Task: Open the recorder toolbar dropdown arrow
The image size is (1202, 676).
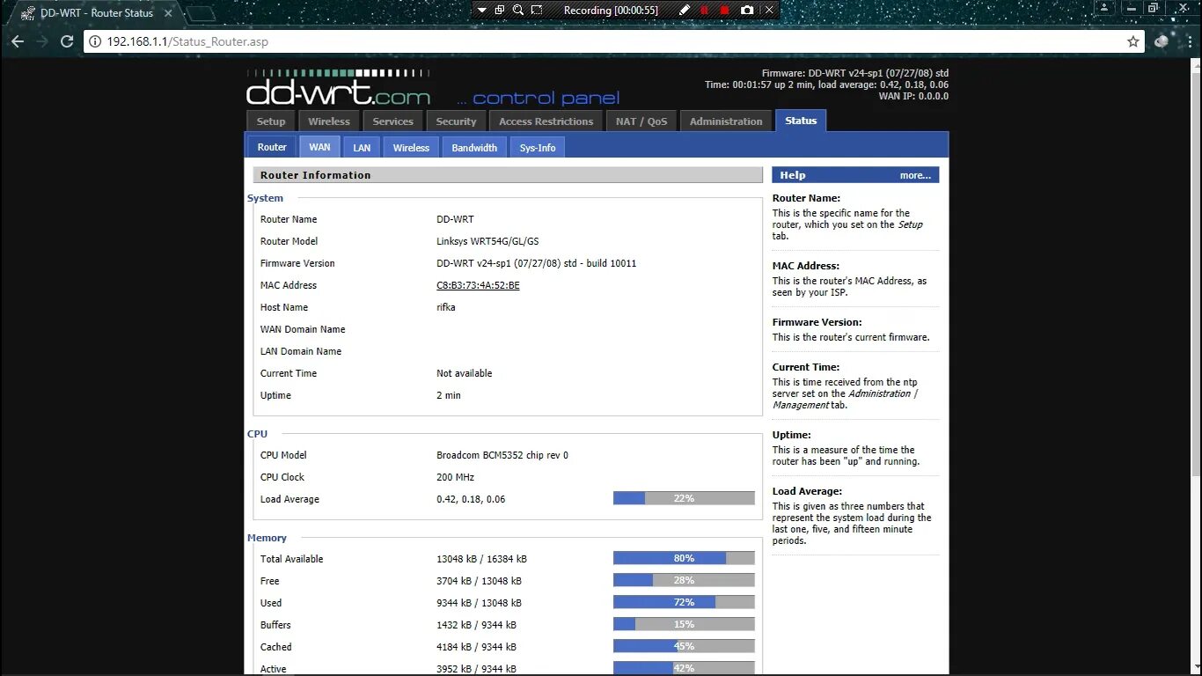Action: (481, 10)
